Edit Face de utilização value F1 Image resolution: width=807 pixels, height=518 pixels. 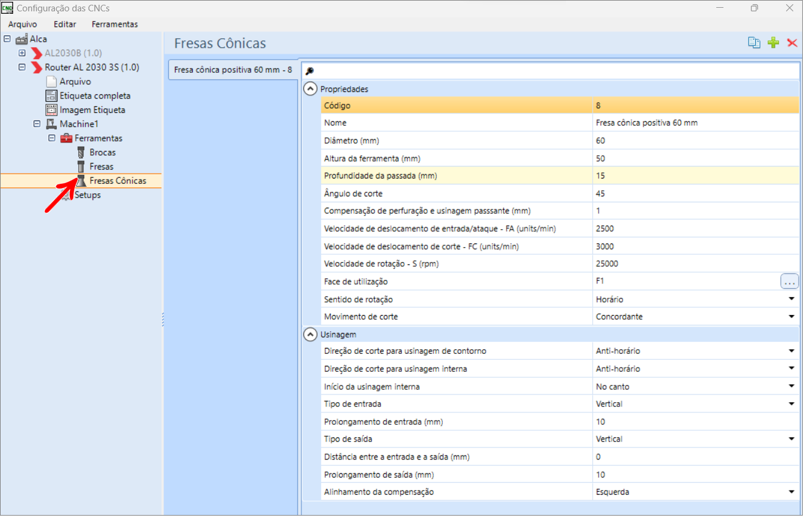[x=686, y=282]
